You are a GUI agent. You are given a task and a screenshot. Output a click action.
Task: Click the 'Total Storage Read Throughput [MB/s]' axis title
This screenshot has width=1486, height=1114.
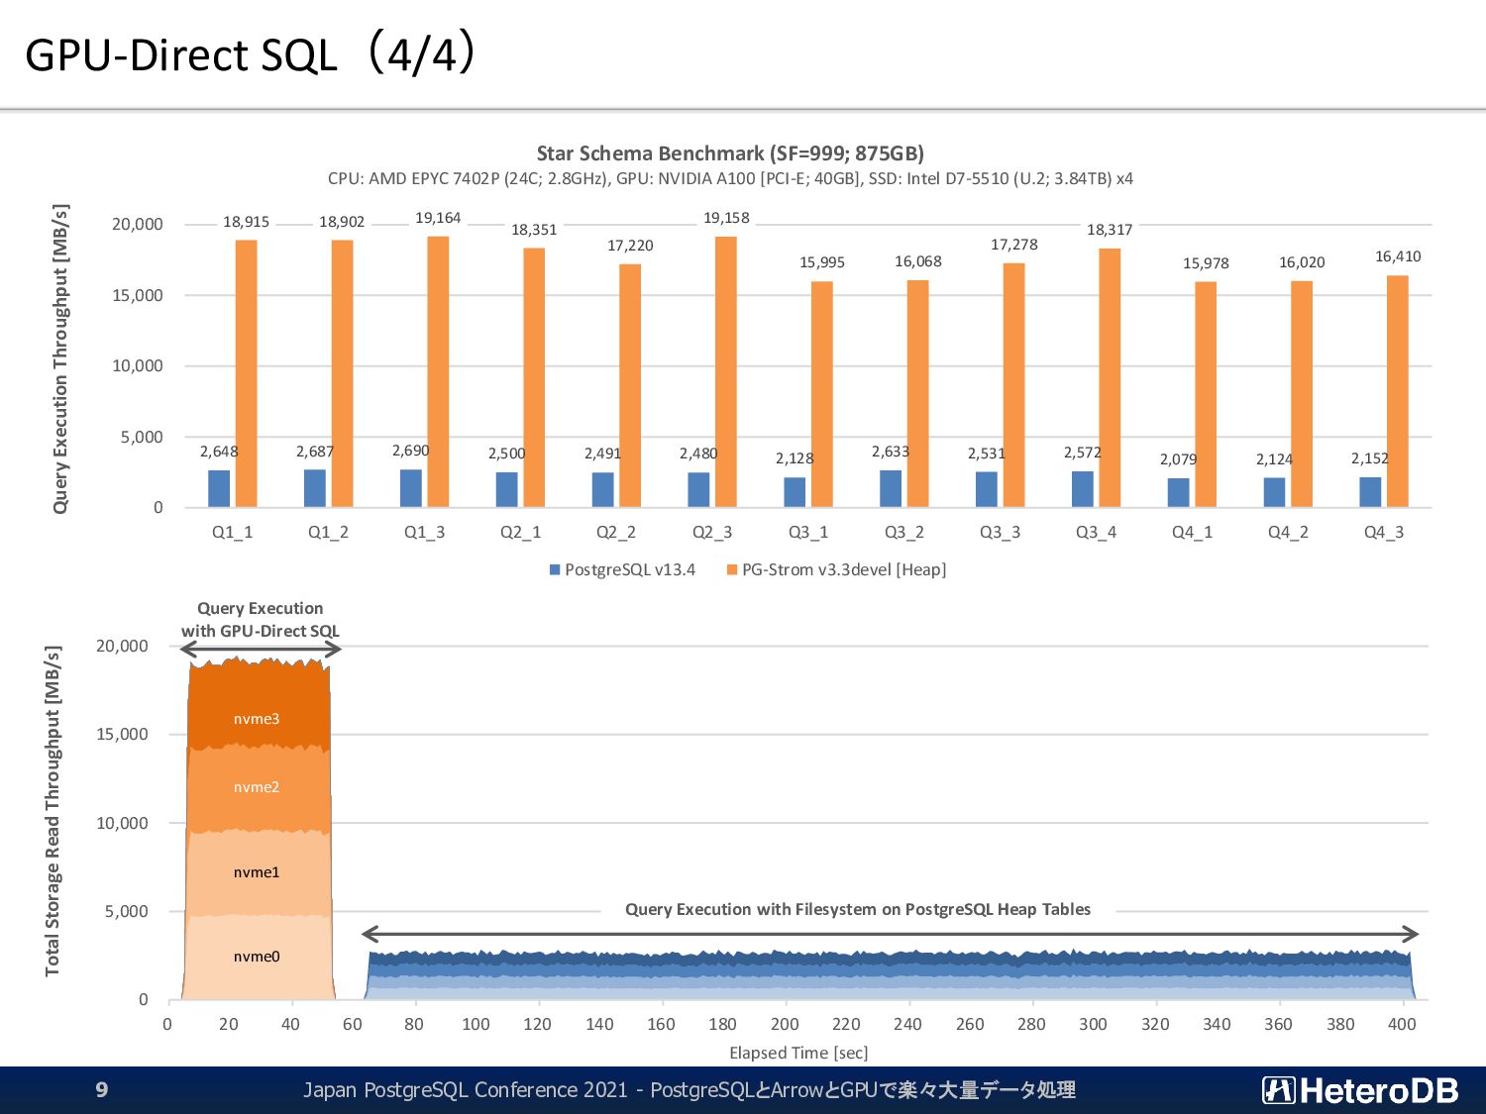[53, 811]
